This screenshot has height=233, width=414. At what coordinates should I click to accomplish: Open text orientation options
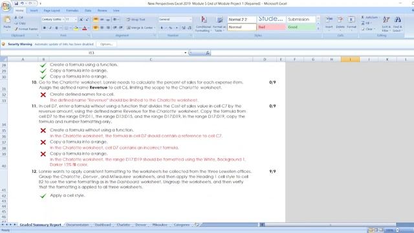pyautogui.click(x=116, y=19)
